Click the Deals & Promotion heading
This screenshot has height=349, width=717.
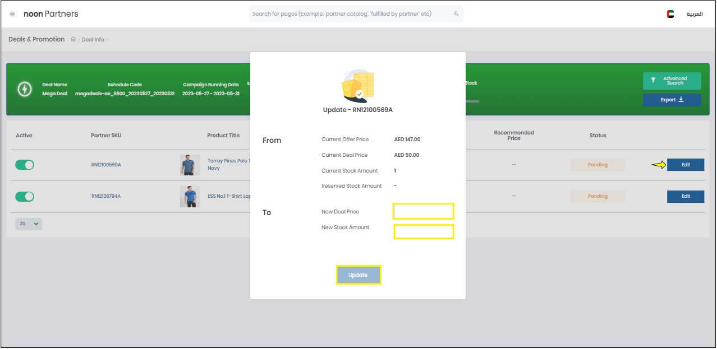(36, 39)
